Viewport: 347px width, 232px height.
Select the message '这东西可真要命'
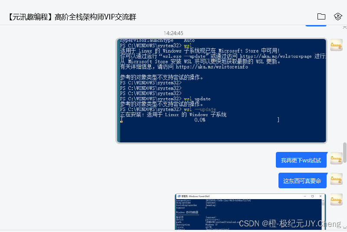(x=302, y=181)
